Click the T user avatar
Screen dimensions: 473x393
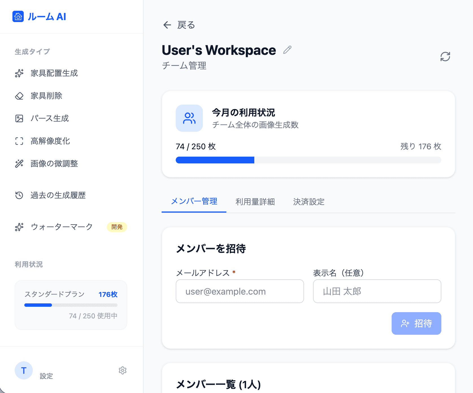tap(24, 370)
